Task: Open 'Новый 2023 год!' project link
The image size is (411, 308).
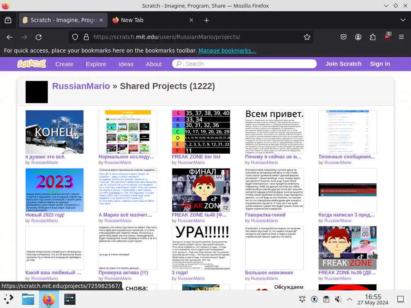Action: click(x=45, y=215)
